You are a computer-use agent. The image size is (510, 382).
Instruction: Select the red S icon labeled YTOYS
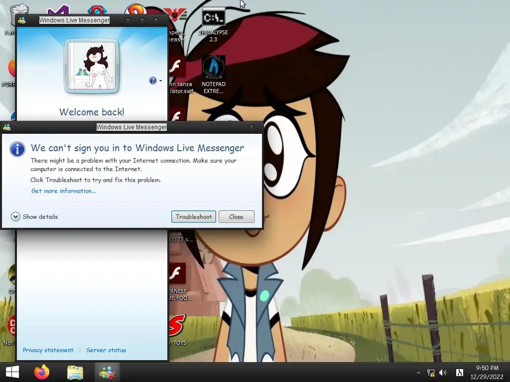point(178,330)
